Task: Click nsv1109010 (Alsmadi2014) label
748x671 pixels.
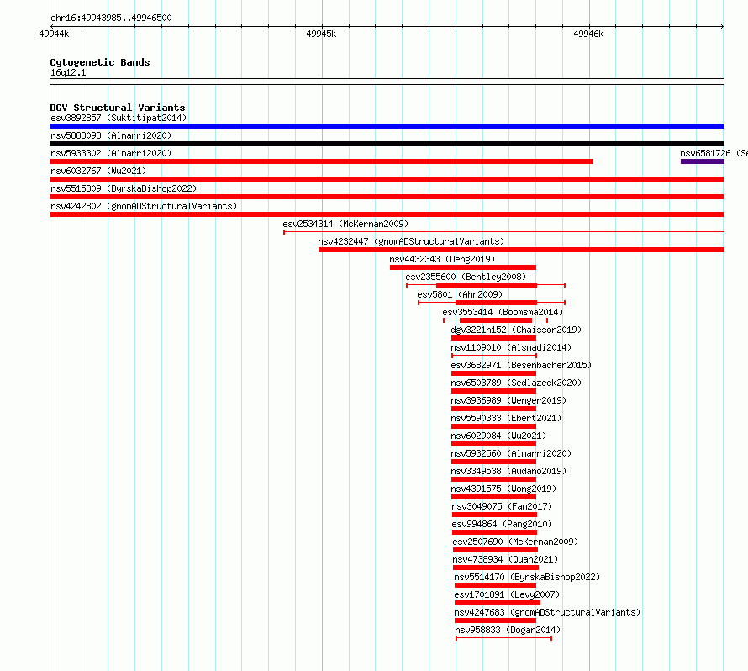Action: click(510, 347)
